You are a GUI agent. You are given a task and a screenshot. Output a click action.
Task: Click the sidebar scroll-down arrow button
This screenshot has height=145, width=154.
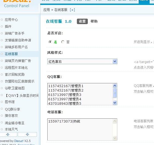click(27, 134)
